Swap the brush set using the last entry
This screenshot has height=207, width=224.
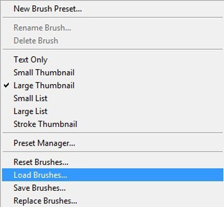pyautogui.click(x=45, y=201)
